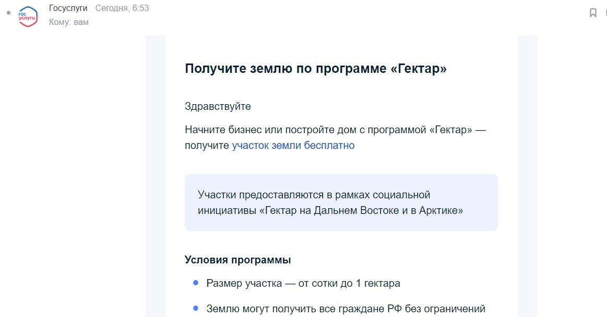
Task: Click the timestamp «Сегодня, 6:53»
Action: (122, 8)
